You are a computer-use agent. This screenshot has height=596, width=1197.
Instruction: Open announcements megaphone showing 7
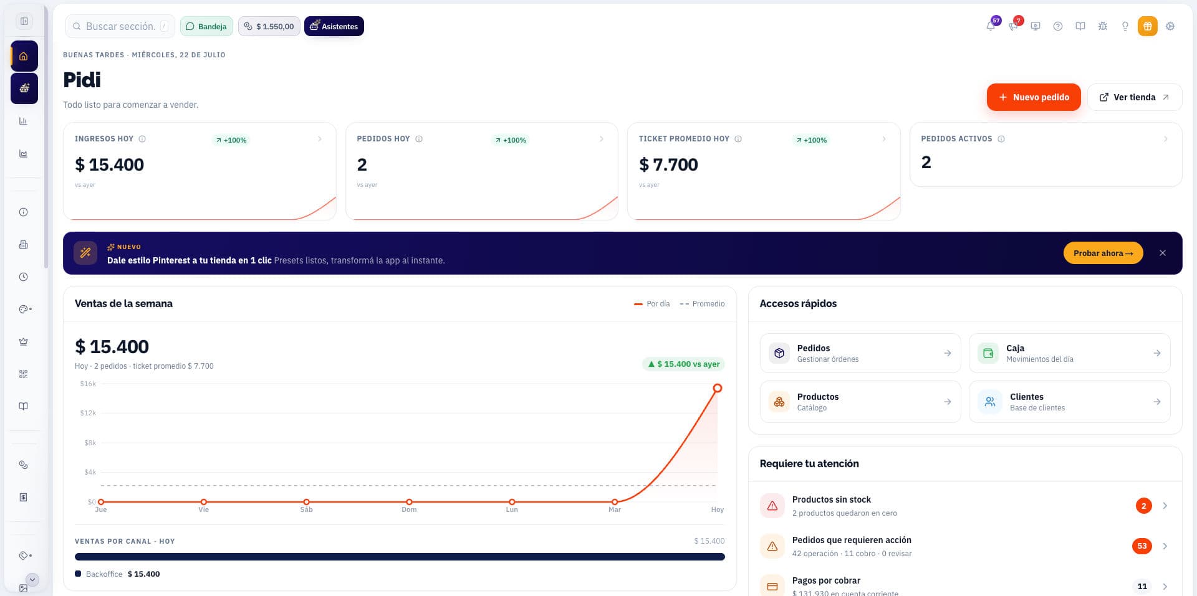tap(1013, 26)
